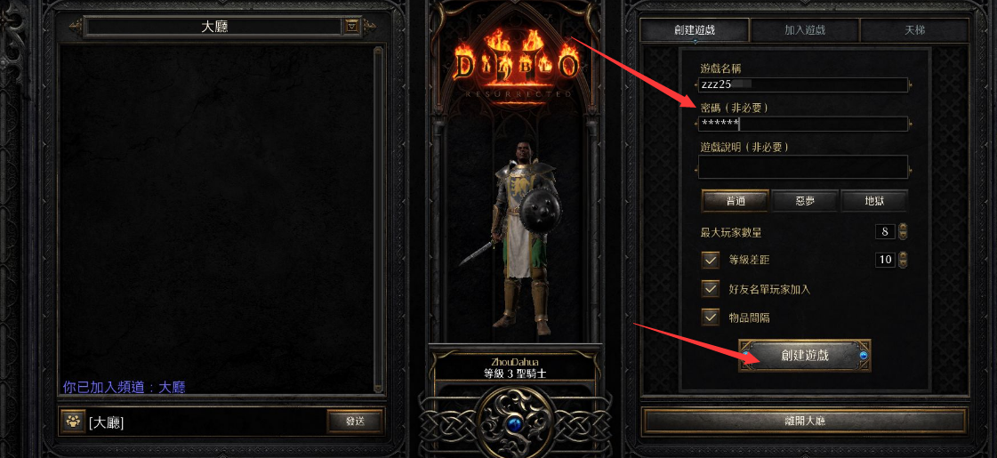Decrease level difference with down arrow
This screenshot has width=997, height=458.
(903, 263)
